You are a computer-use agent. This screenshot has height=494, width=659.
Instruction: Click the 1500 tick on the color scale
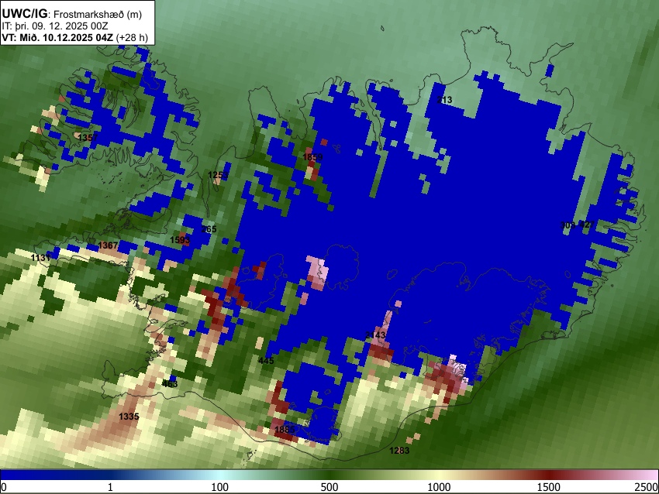(549, 487)
